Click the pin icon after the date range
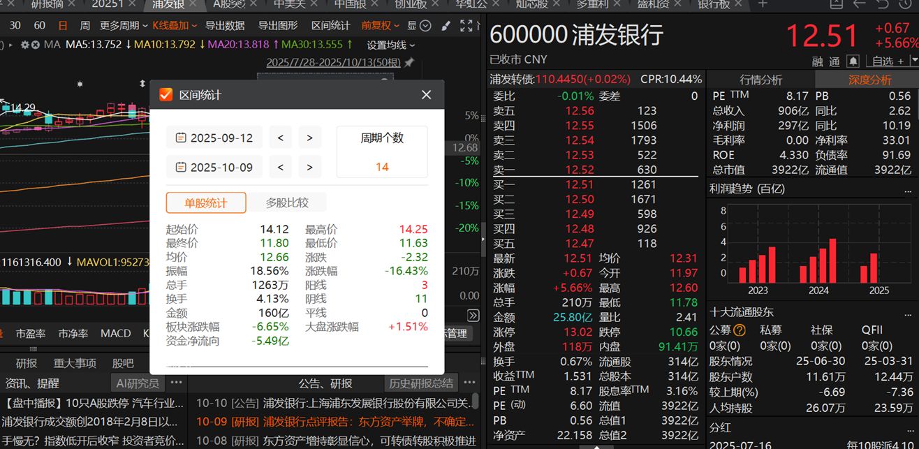The width and height of the screenshot is (919, 449). [410, 64]
